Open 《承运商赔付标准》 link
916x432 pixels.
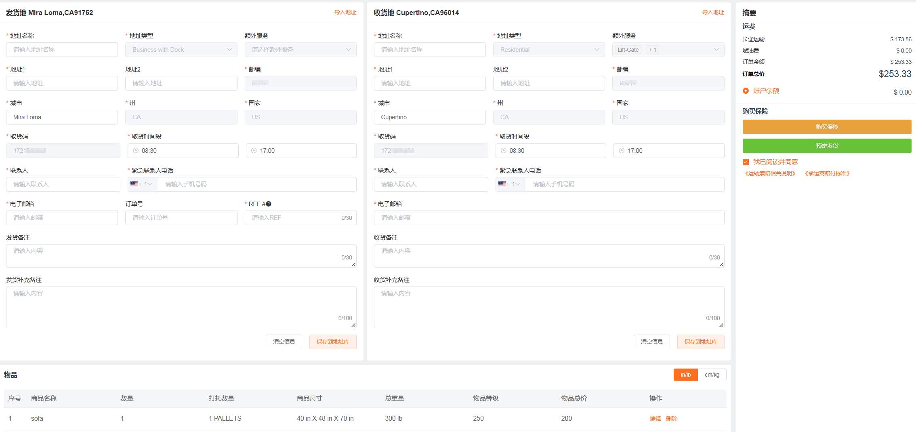[x=828, y=174]
